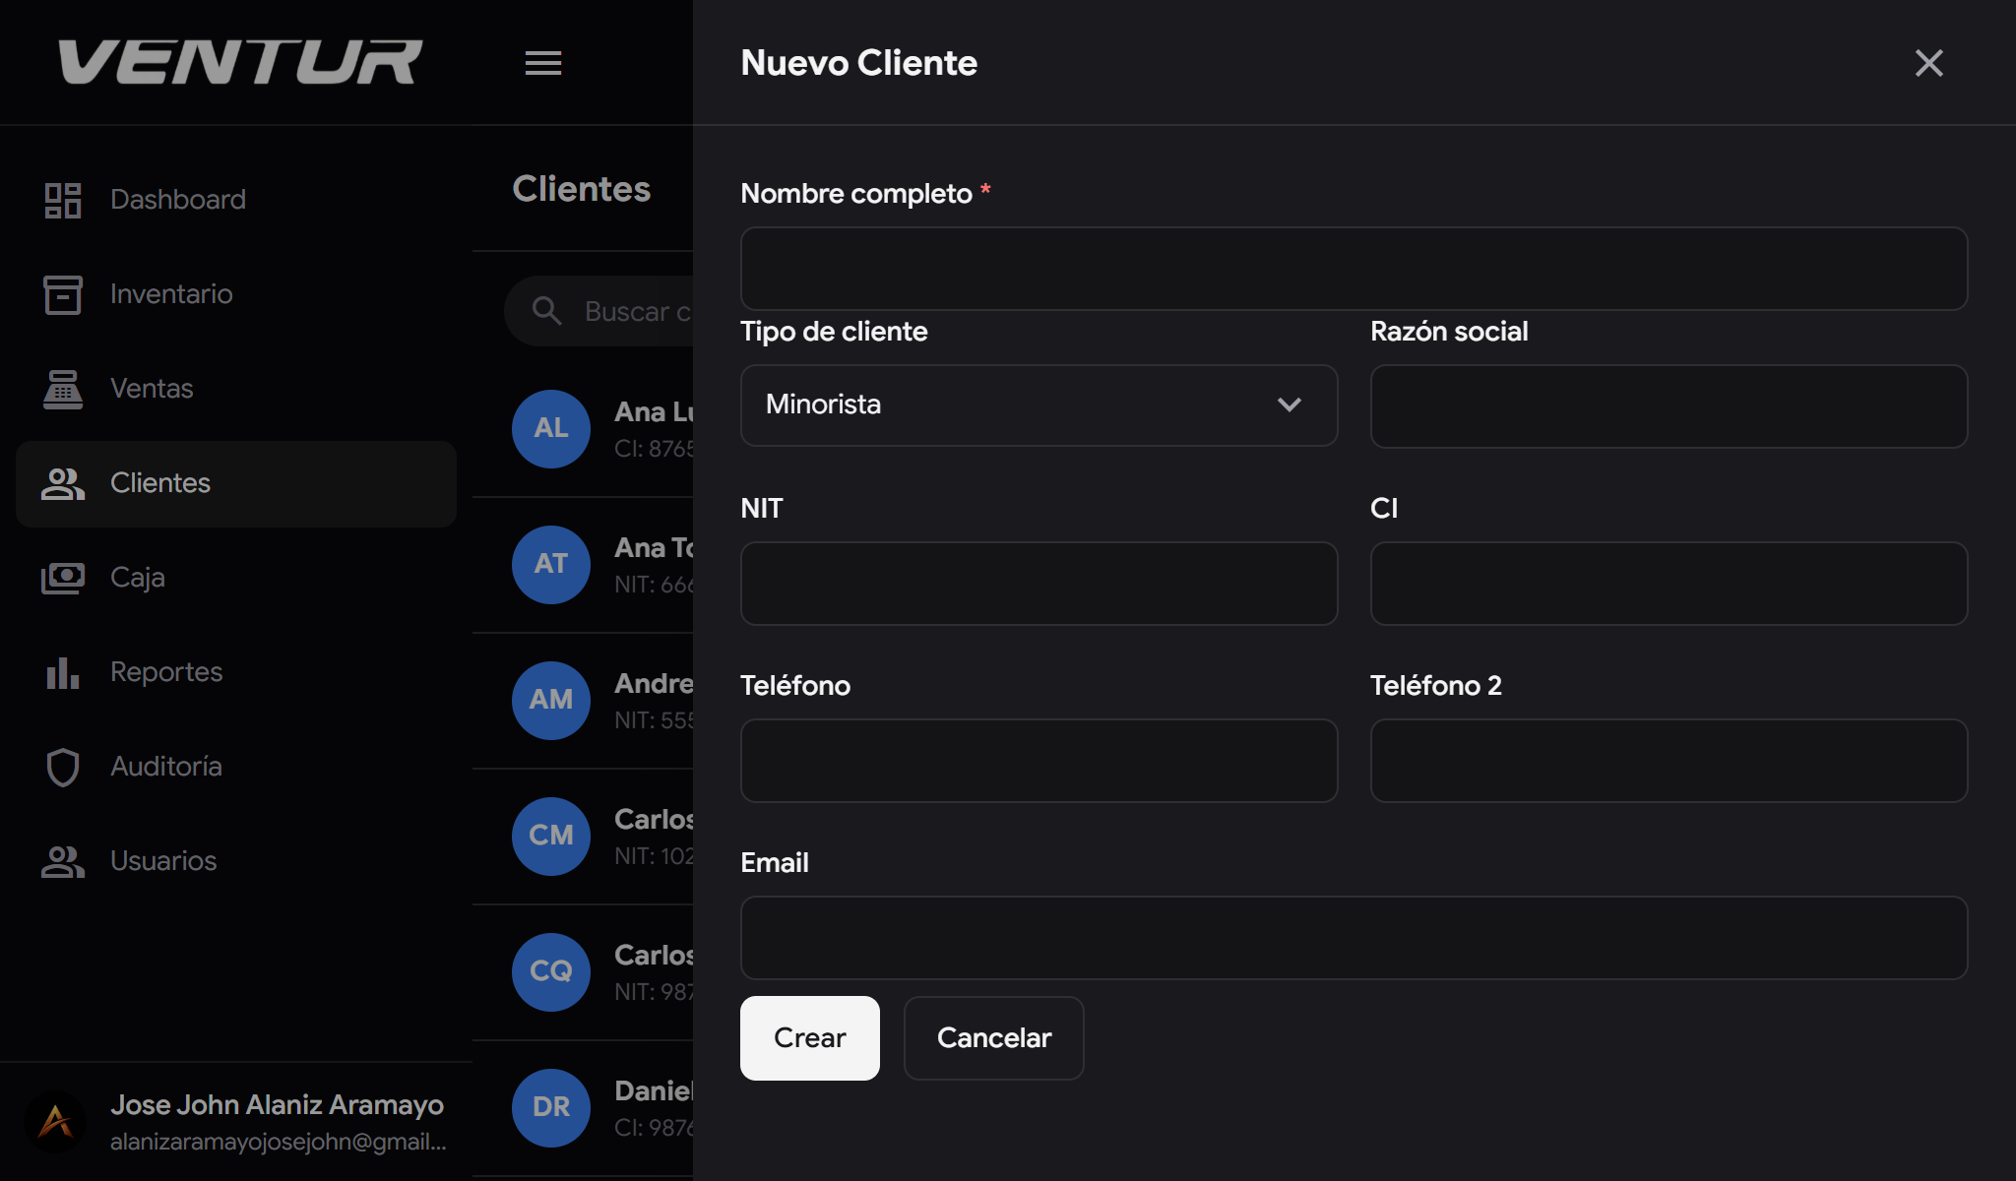The image size is (2016, 1181).
Task: Click the Nombre completo input field
Action: (x=1354, y=268)
